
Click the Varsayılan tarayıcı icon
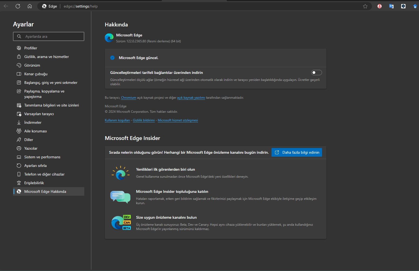click(x=19, y=114)
